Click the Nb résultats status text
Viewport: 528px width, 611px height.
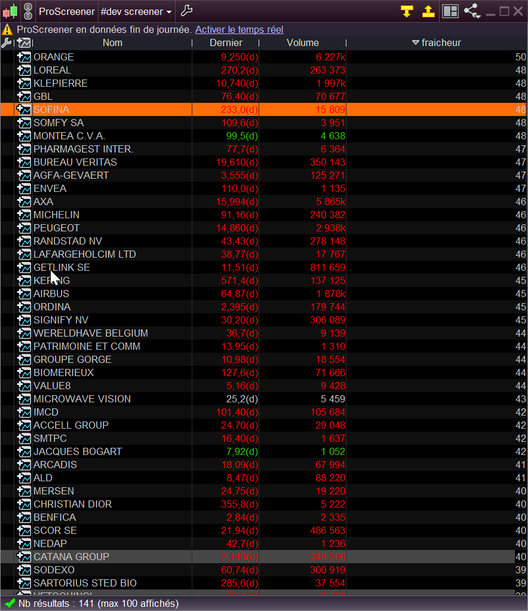pos(99,604)
